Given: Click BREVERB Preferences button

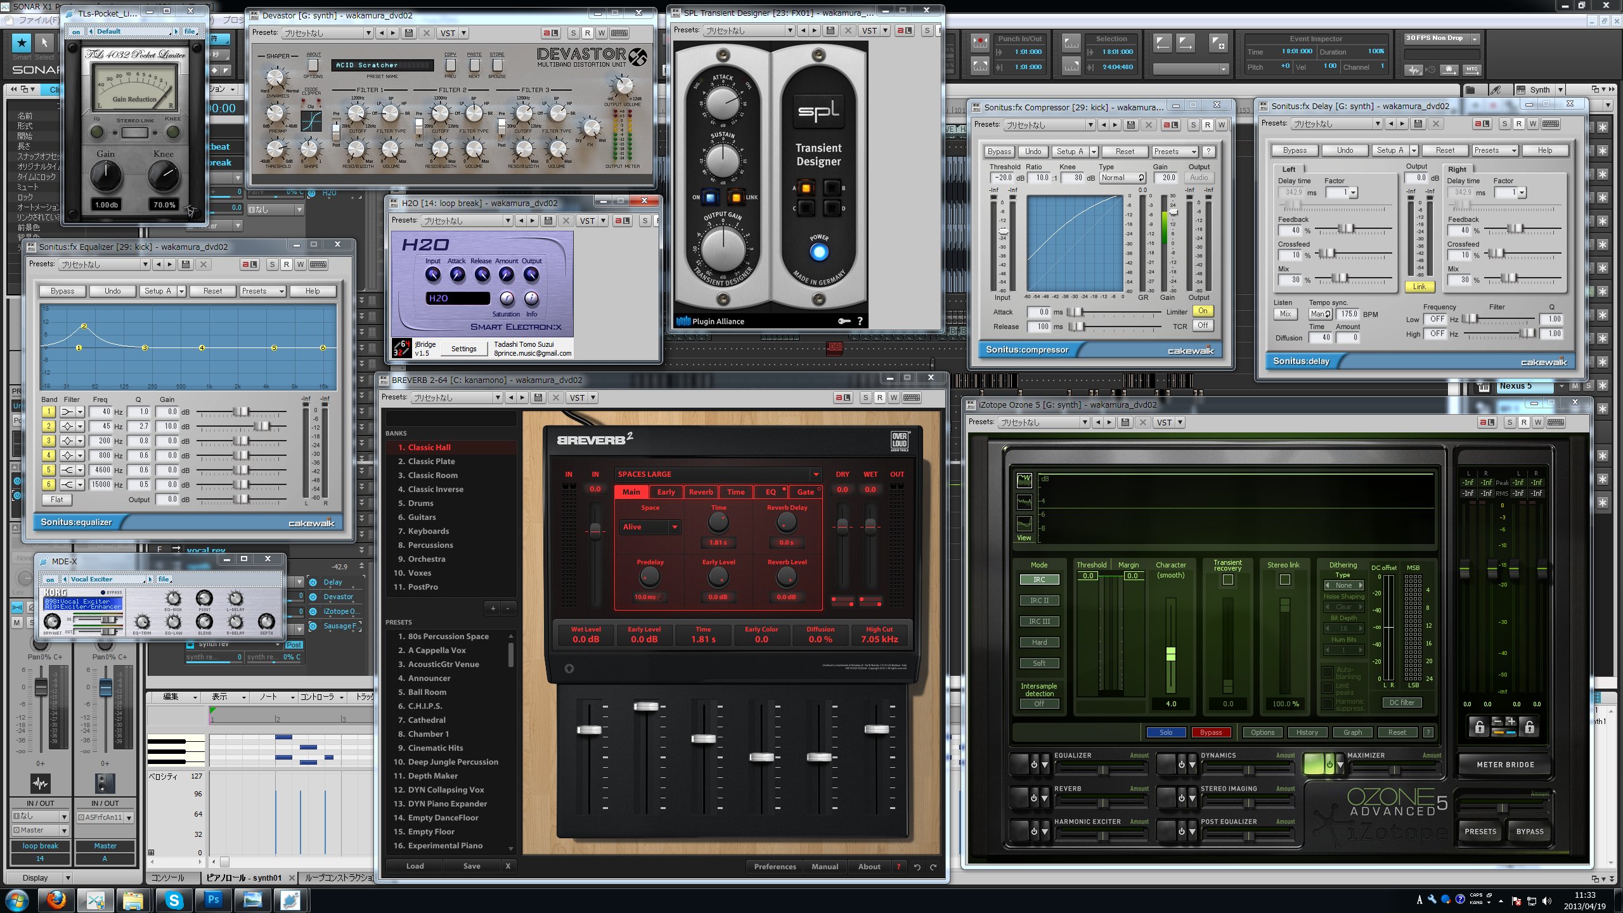Looking at the screenshot, I should (x=775, y=867).
